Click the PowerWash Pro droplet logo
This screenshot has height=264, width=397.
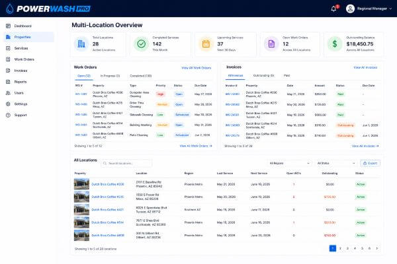click(x=10, y=9)
